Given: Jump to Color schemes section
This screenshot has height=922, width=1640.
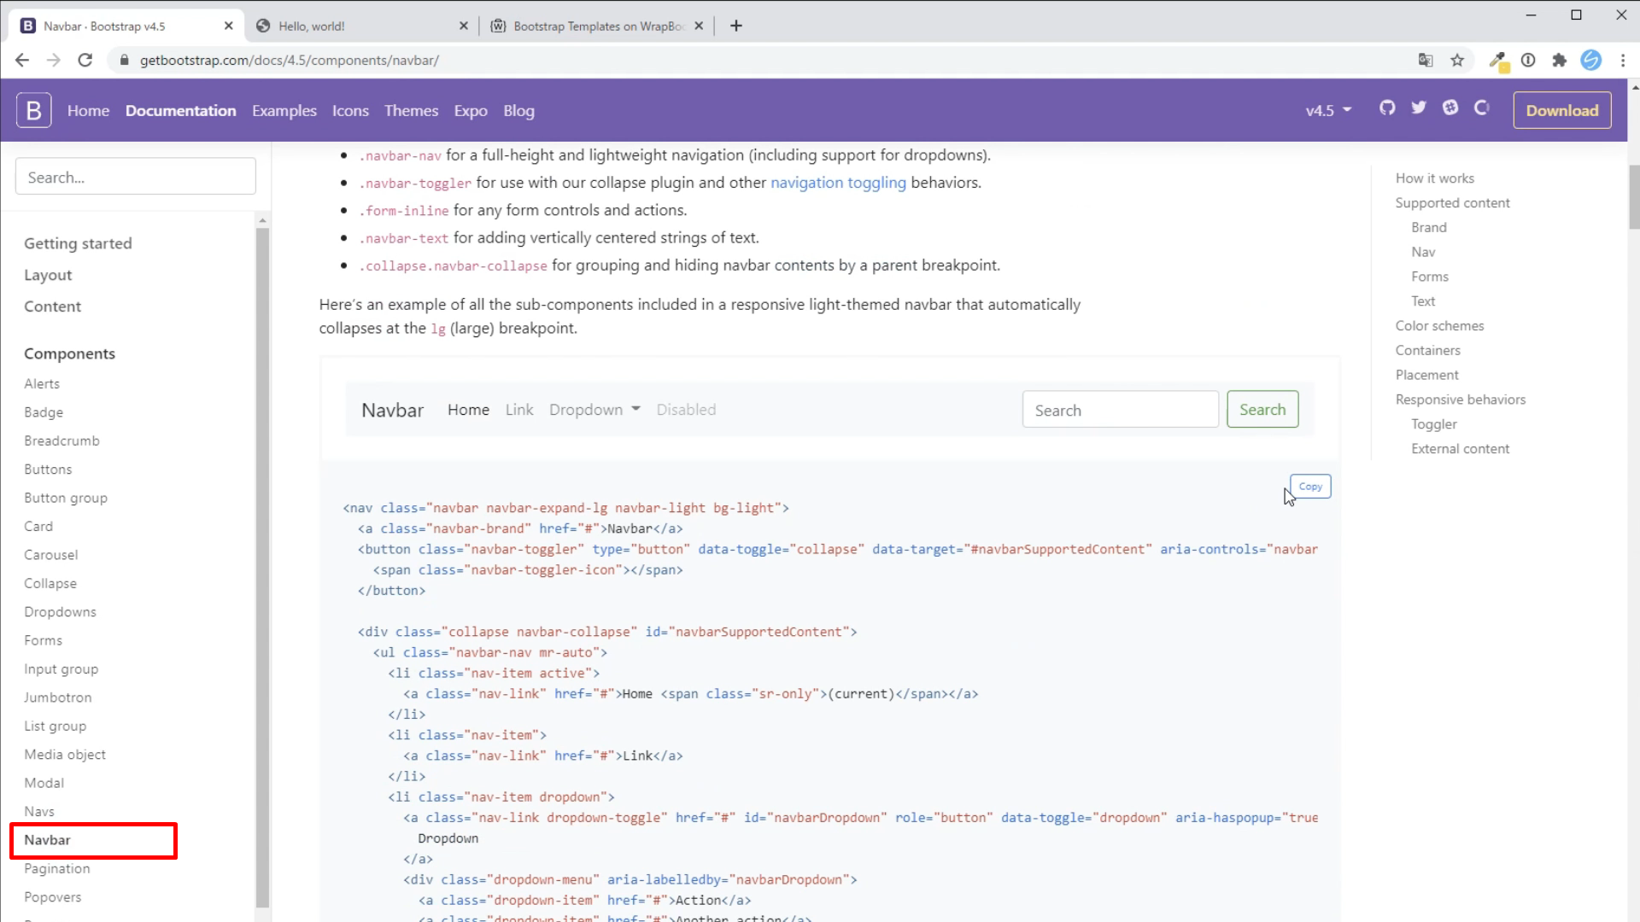Looking at the screenshot, I should [x=1439, y=326].
